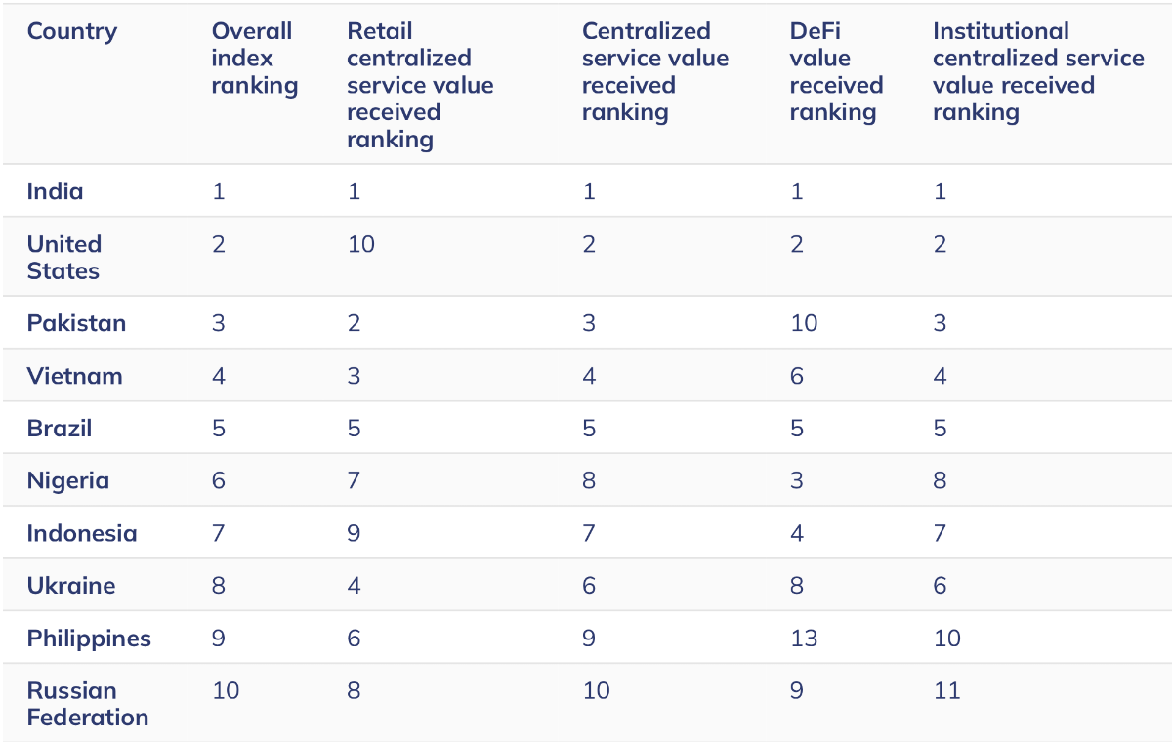Click the Country column header
The image size is (1172, 742).
point(71,31)
